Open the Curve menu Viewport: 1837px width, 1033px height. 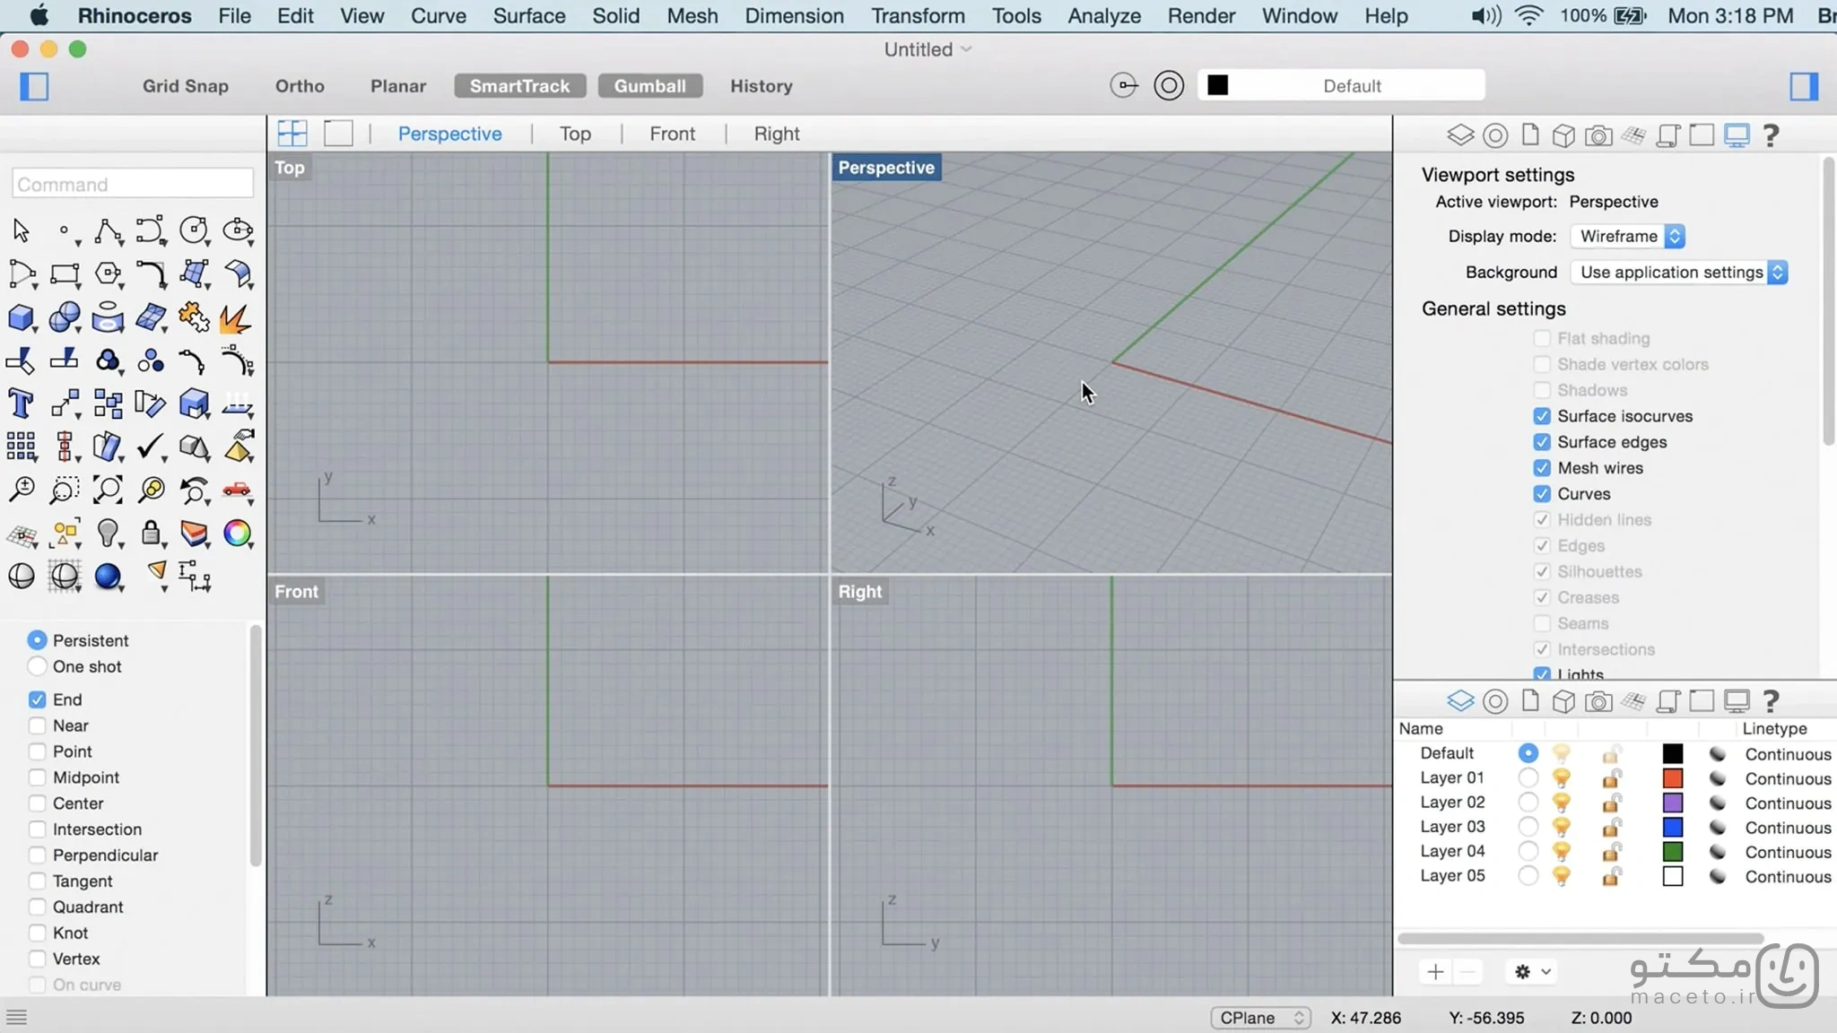439,16
